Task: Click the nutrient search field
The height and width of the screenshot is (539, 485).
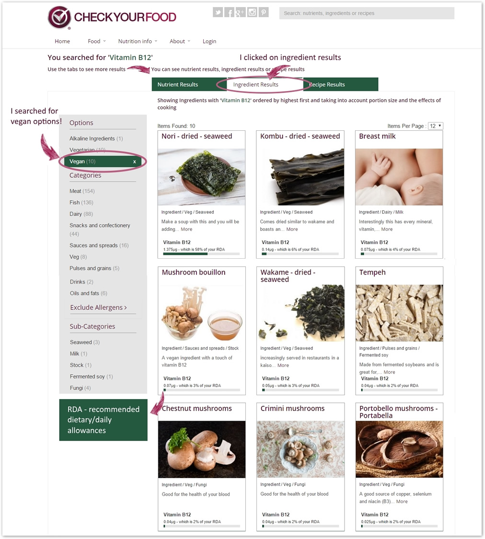Action: (x=367, y=13)
